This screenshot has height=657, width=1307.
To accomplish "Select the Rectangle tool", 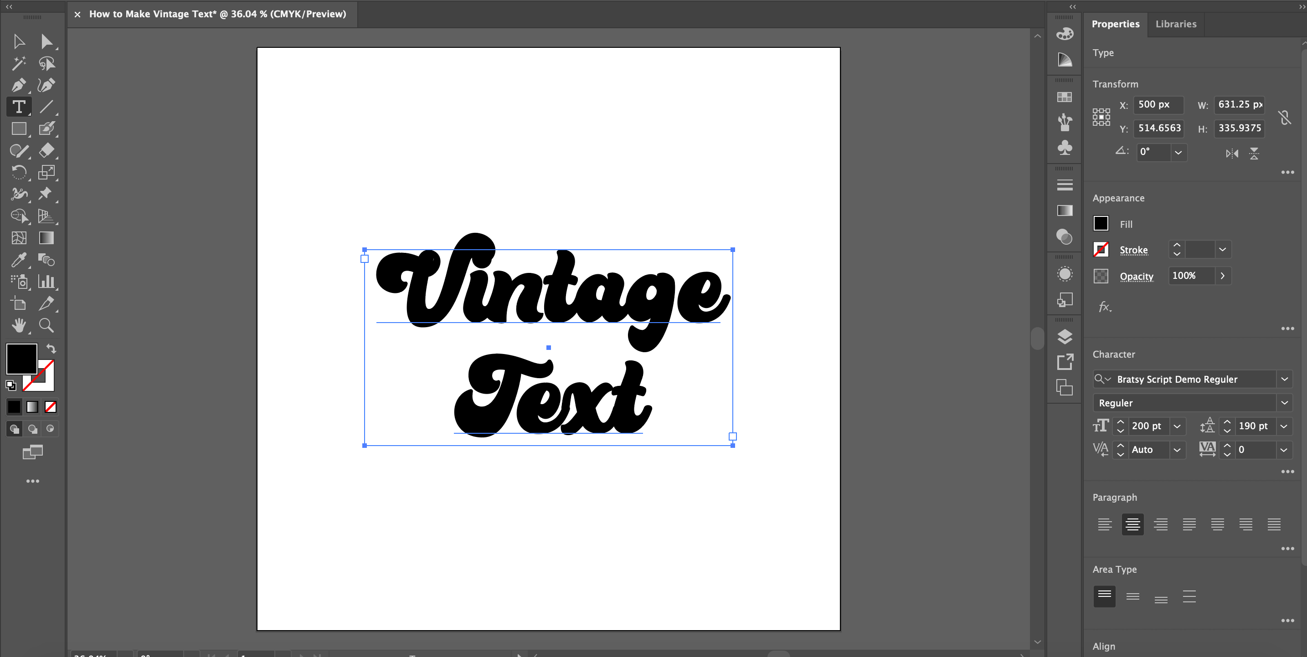I will [x=19, y=129].
